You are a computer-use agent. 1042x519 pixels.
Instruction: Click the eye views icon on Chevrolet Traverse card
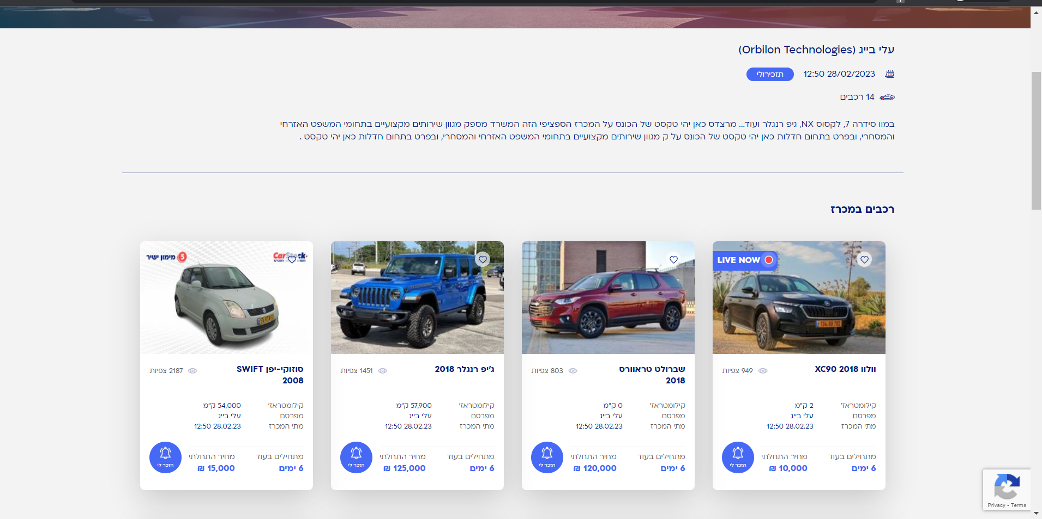point(573,371)
